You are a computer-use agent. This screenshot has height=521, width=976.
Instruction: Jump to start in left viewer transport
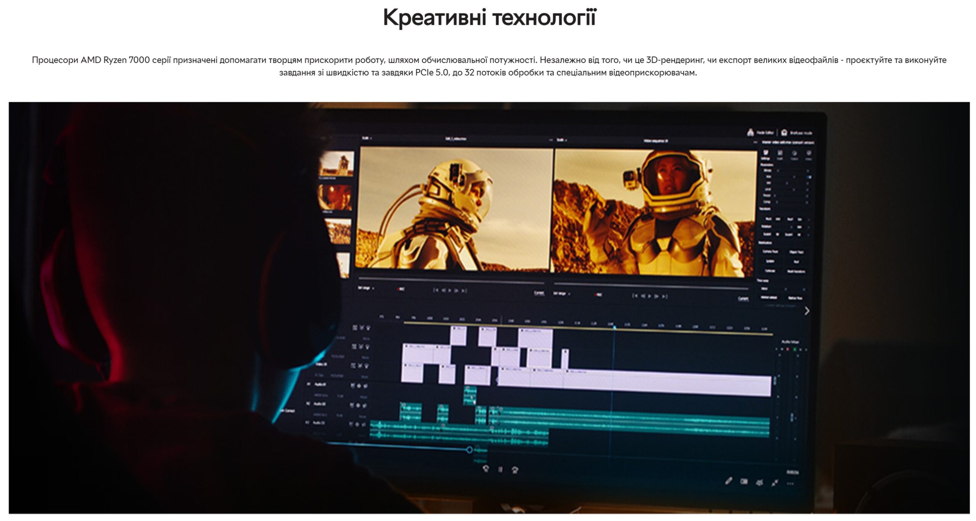point(436,290)
